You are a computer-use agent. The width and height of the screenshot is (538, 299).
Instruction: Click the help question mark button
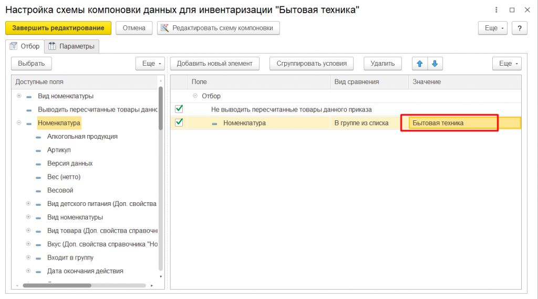click(520, 28)
